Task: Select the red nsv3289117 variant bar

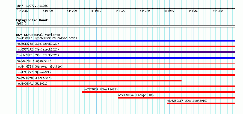Action: [201, 103]
